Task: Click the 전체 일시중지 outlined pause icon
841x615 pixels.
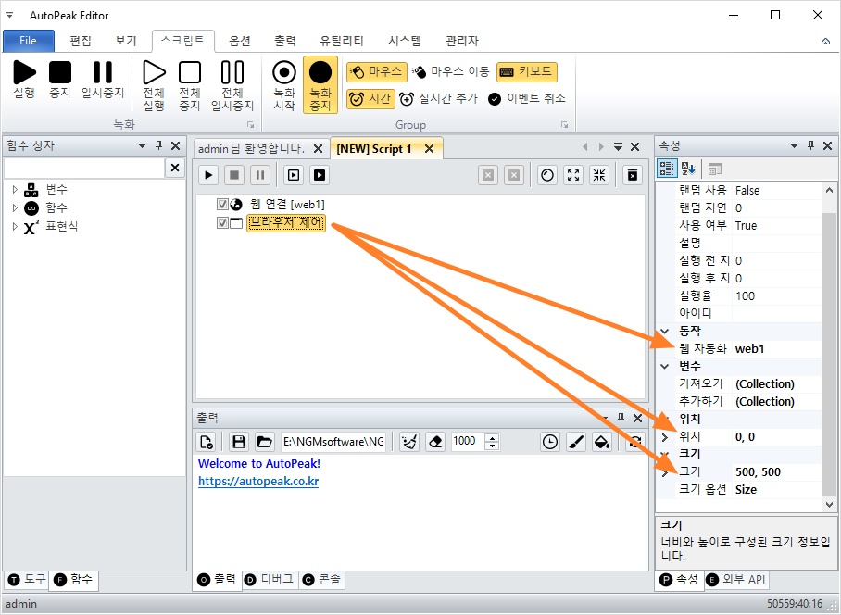Action: (232, 72)
